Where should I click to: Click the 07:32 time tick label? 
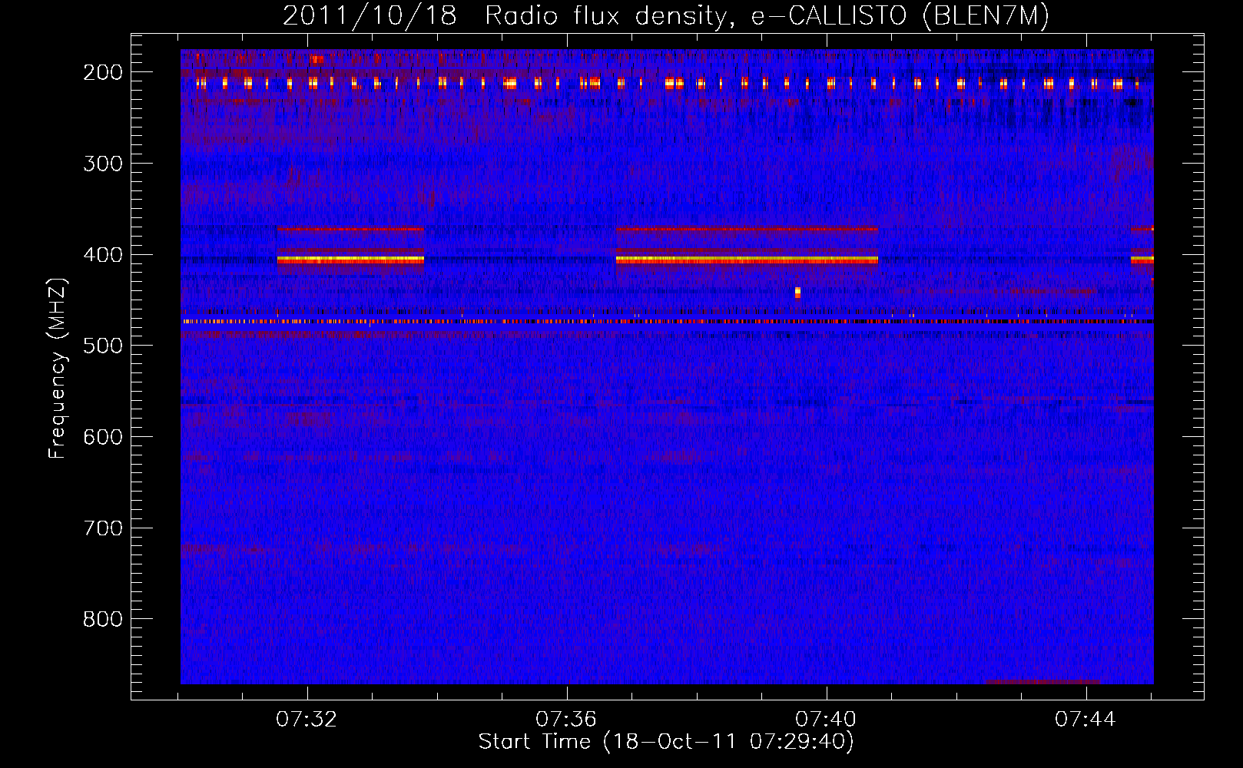(x=307, y=720)
